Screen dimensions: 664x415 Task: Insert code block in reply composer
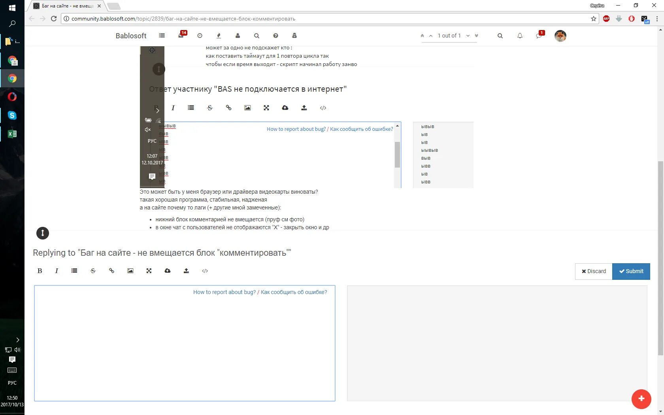[205, 271]
